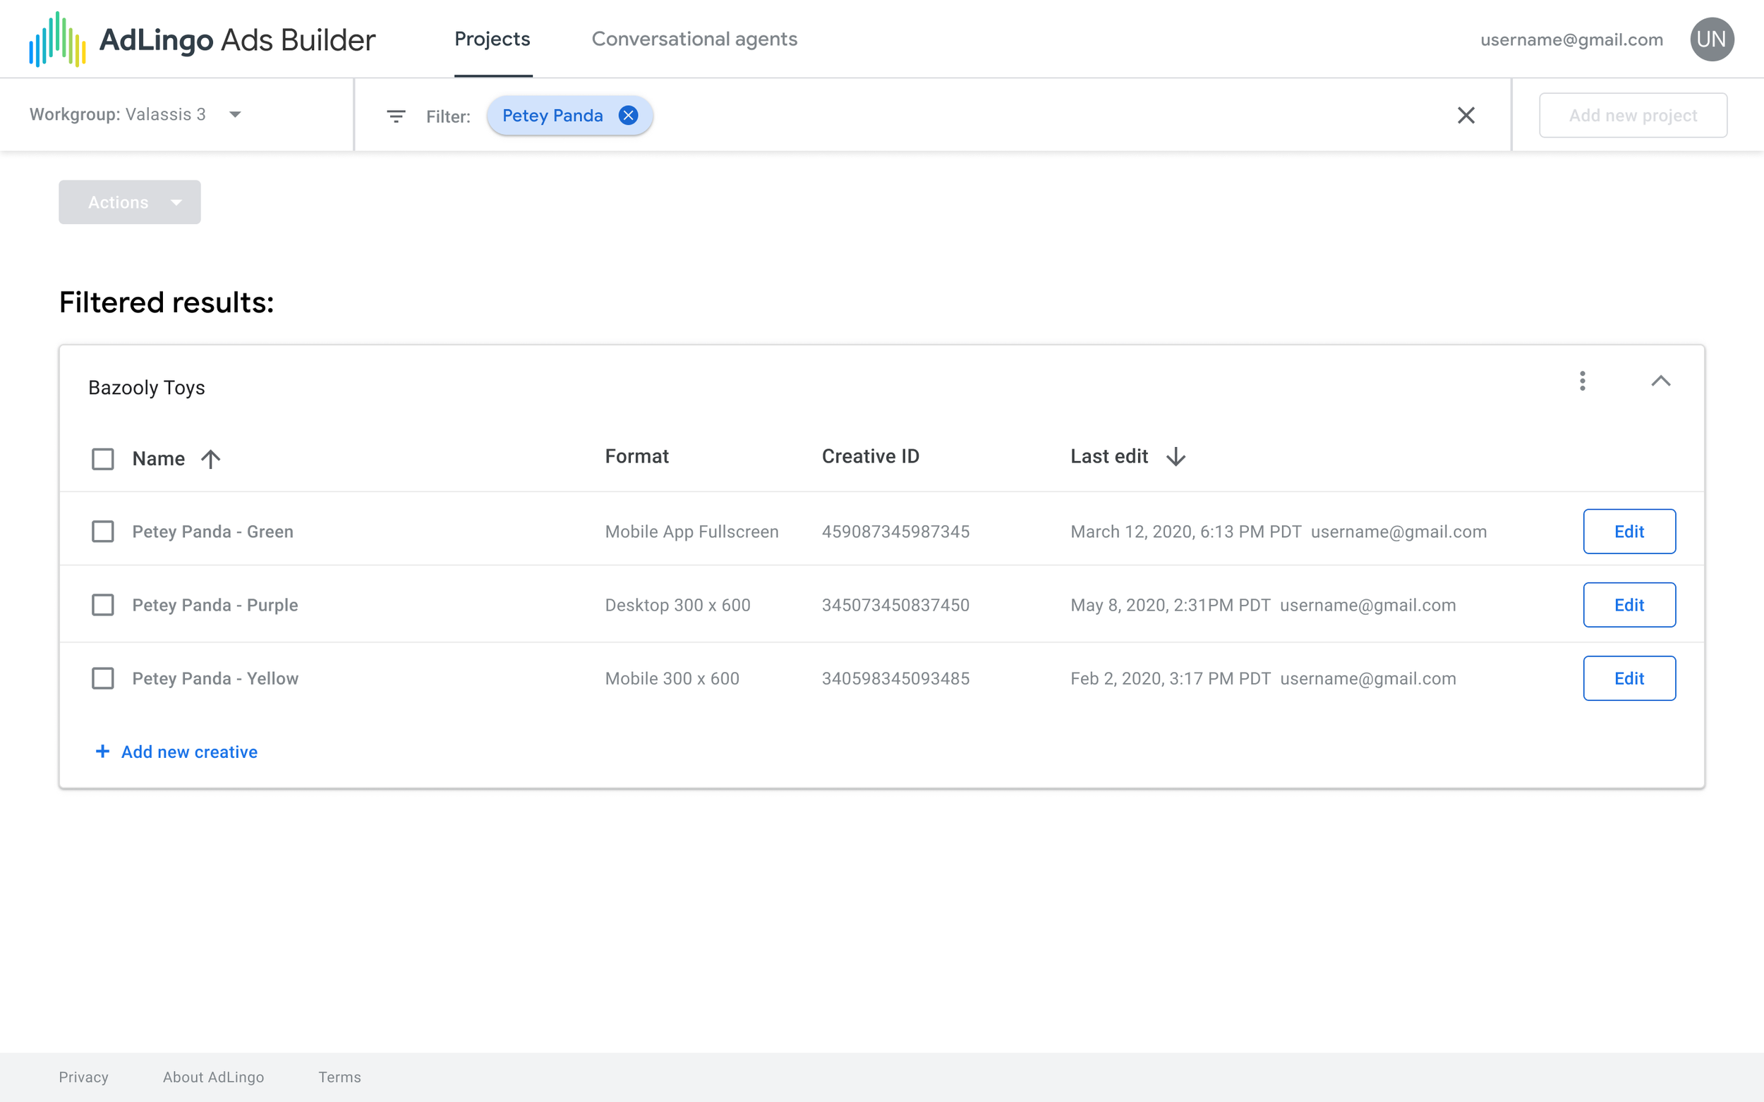The image size is (1764, 1102).
Task: Open the Bazooly Toys three-dot menu
Action: pyautogui.click(x=1582, y=381)
